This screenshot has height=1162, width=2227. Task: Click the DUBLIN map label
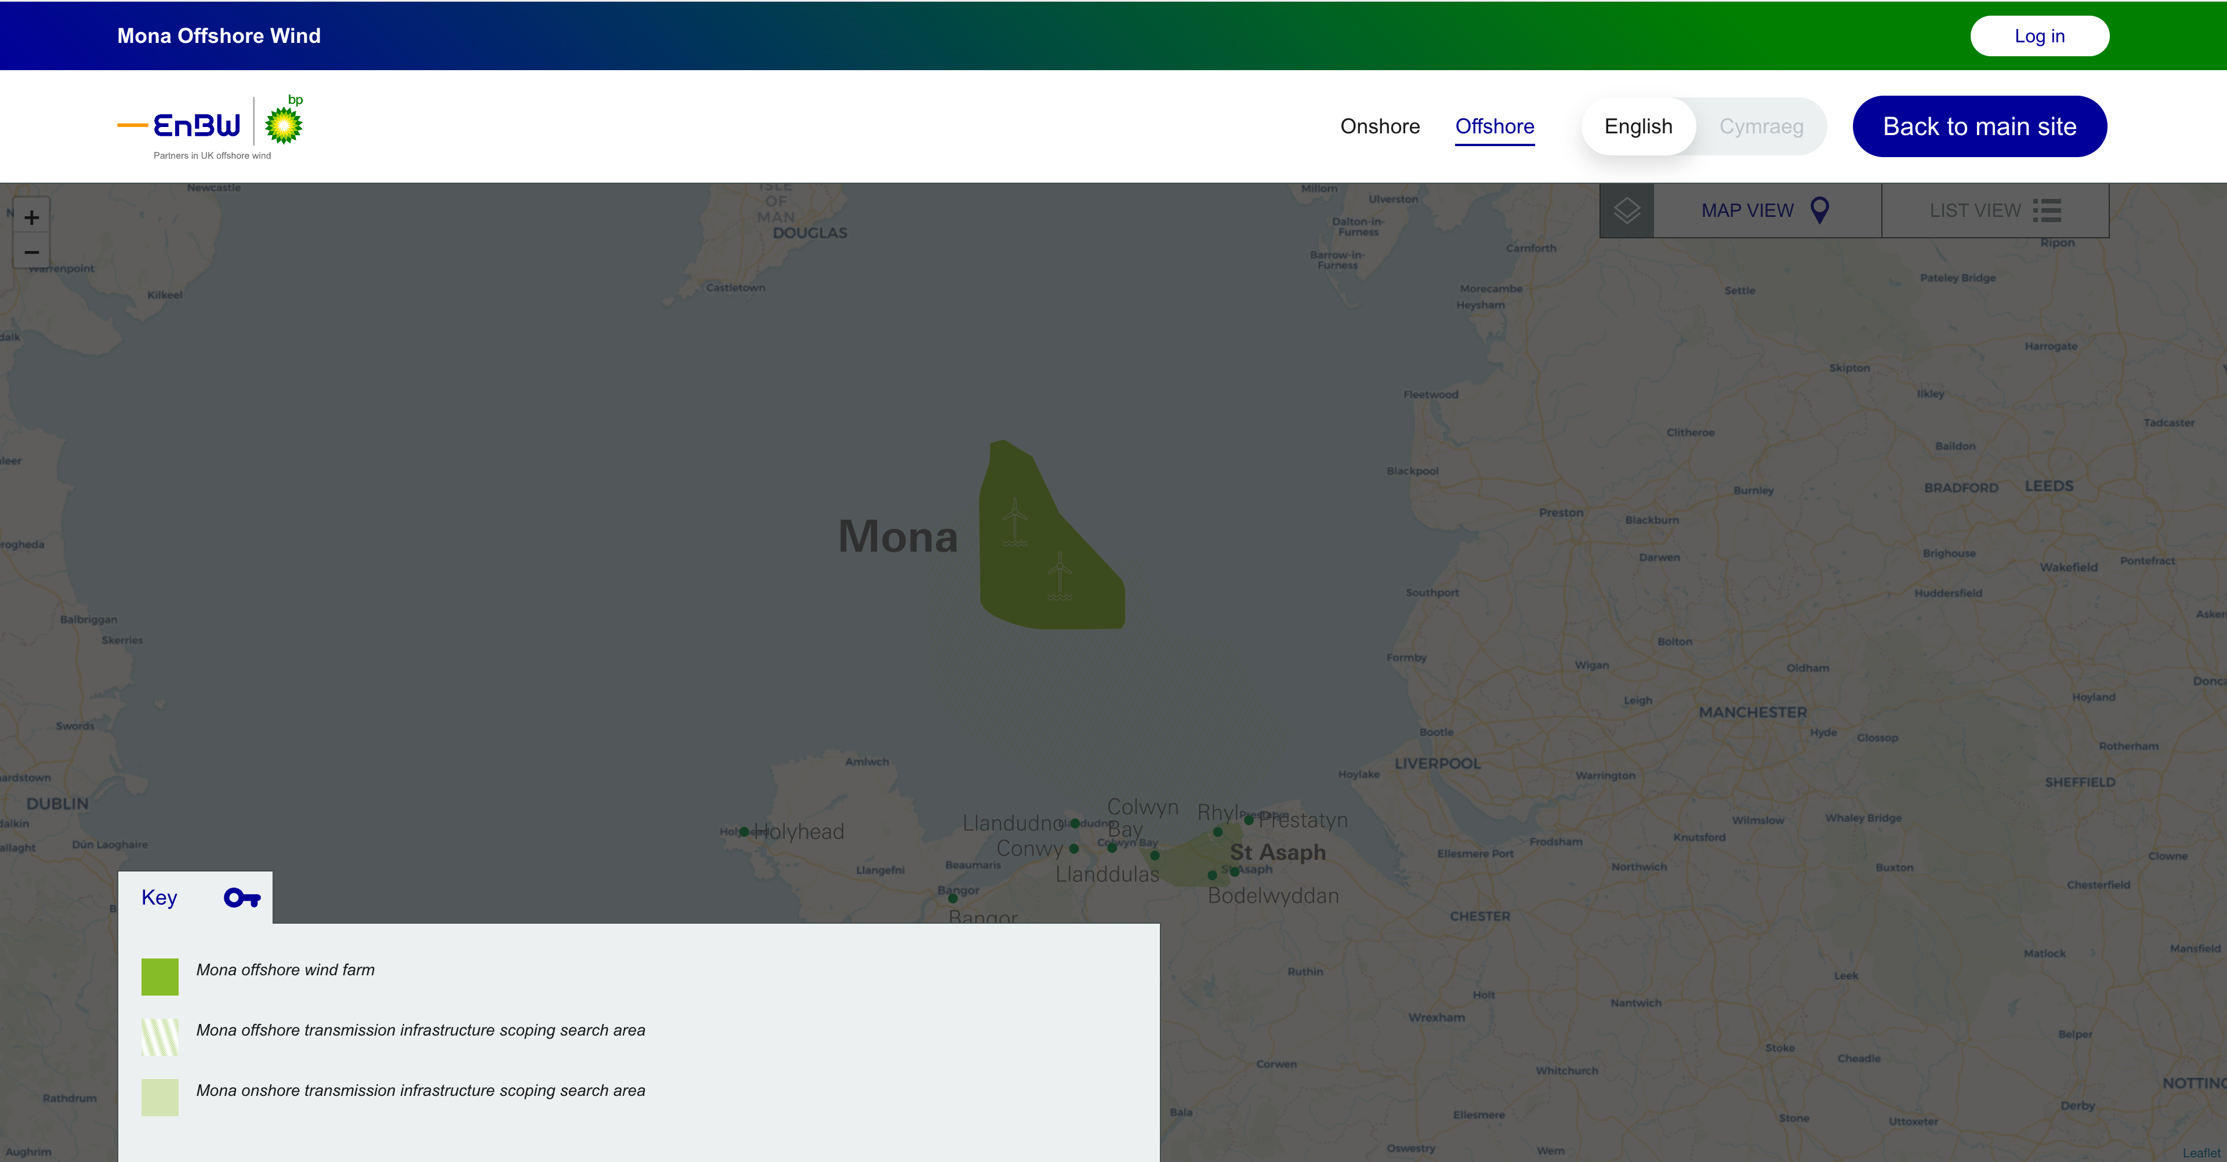(57, 804)
